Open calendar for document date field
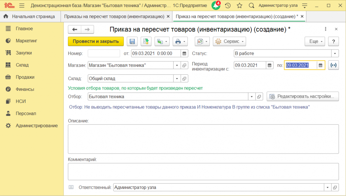346x196 pixels. 184,54
